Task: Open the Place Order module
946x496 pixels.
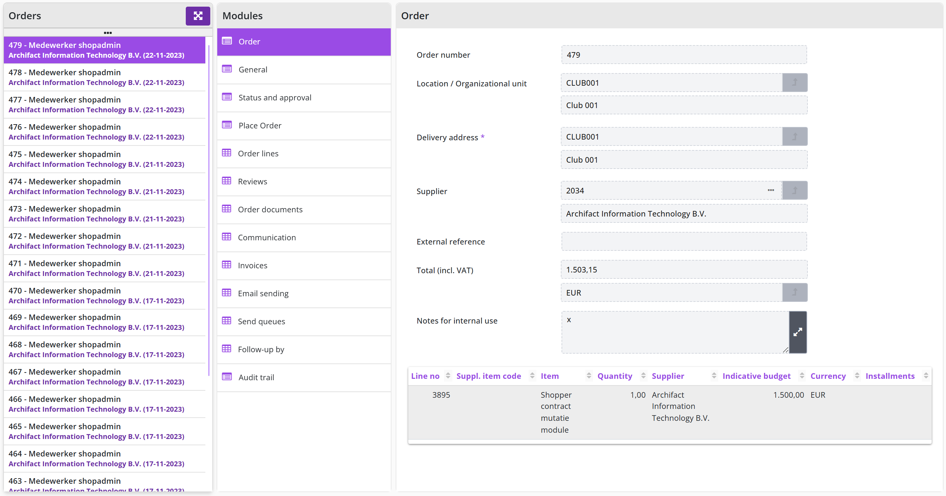Action: pyautogui.click(x=304, y=126)
